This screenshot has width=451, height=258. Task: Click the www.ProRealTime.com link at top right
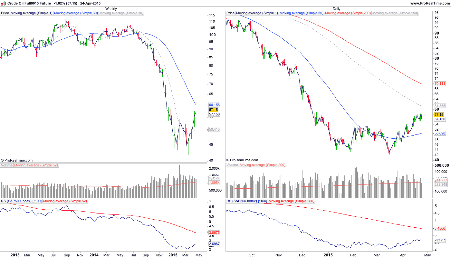[x=430, y=3]
